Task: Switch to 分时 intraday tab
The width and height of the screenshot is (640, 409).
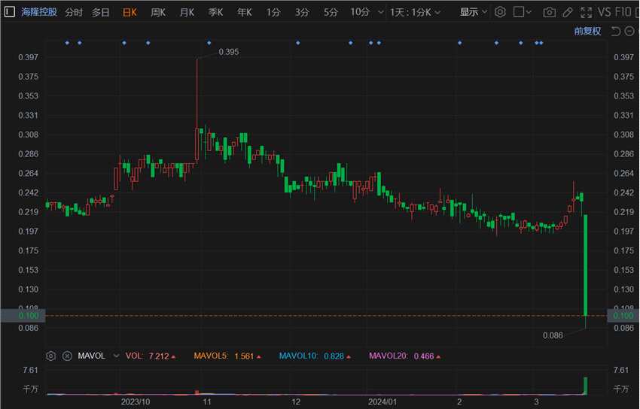Action: [x=74, y=12]
